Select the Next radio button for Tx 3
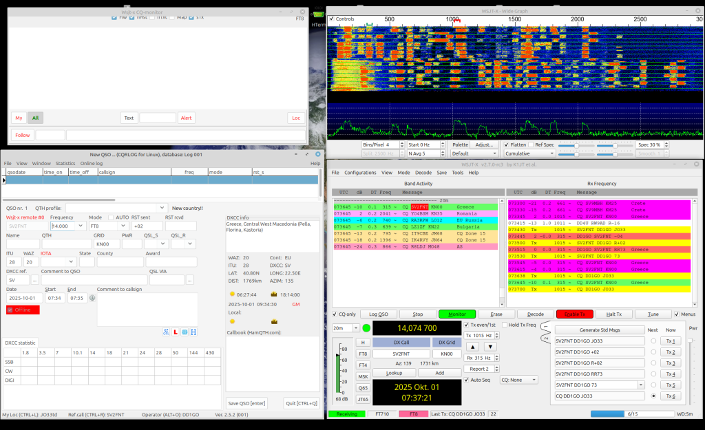 point(653,363)
